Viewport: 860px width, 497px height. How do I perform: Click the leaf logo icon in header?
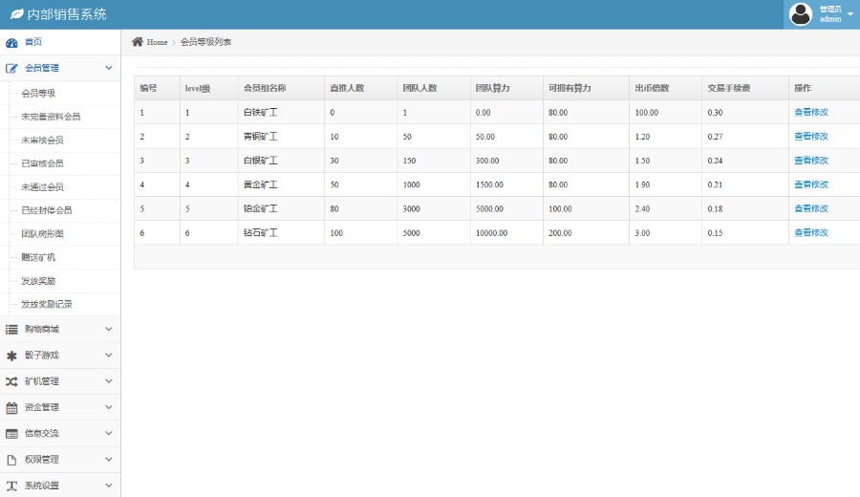coord(16,14)
